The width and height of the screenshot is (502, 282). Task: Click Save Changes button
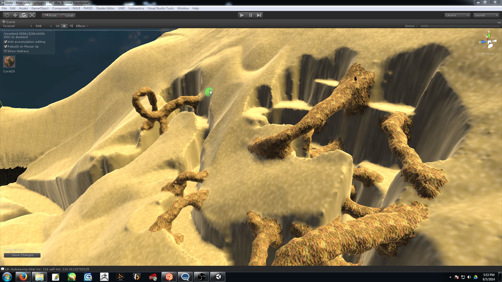click(22, 255)
